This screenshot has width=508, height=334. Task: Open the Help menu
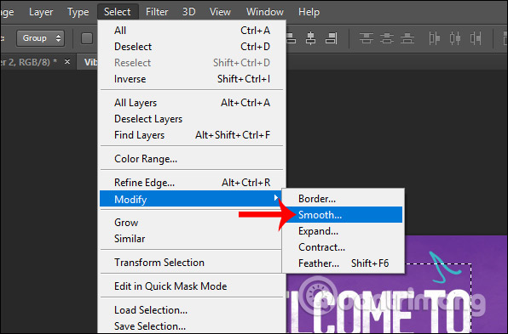[x=309, y=12]
